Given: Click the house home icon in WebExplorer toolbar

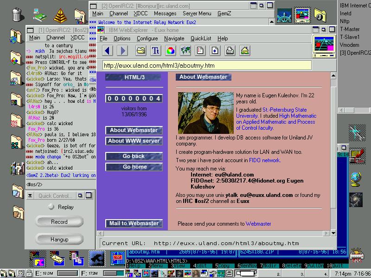Looking at the screenshot, I should pyautogui.click(x=245, y=51).
